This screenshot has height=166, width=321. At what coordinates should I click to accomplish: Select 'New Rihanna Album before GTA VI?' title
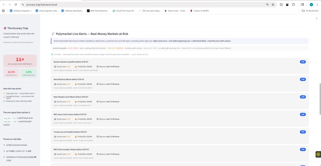pyautogui.click(x=69, y=79)
